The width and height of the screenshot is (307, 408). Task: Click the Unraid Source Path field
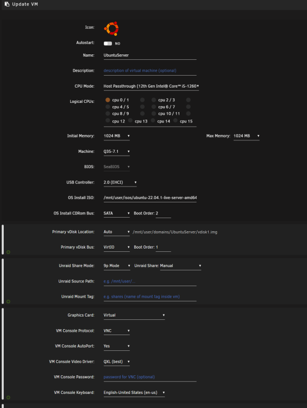(x=150, y=281)
